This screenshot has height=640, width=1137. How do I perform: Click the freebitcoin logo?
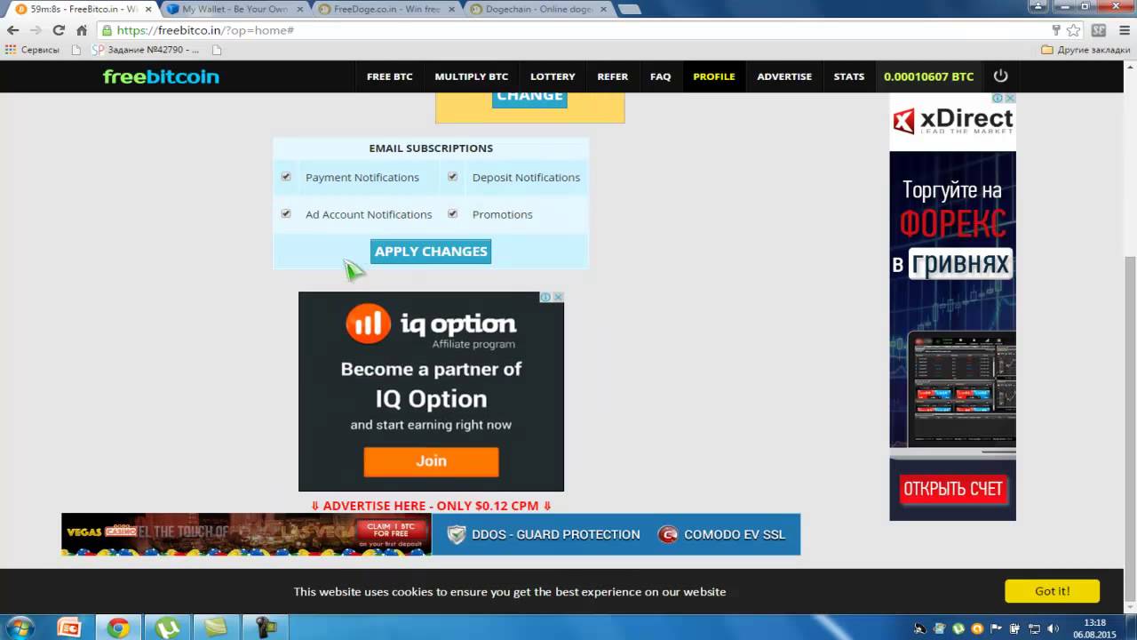(161, 76)
